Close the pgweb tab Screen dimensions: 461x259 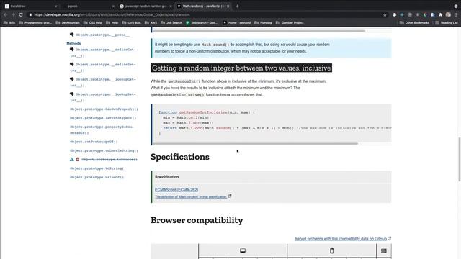pos(113,6)
